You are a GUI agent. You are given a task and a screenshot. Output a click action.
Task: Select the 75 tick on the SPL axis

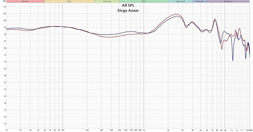pyautogui.click(x=5, y=55)
